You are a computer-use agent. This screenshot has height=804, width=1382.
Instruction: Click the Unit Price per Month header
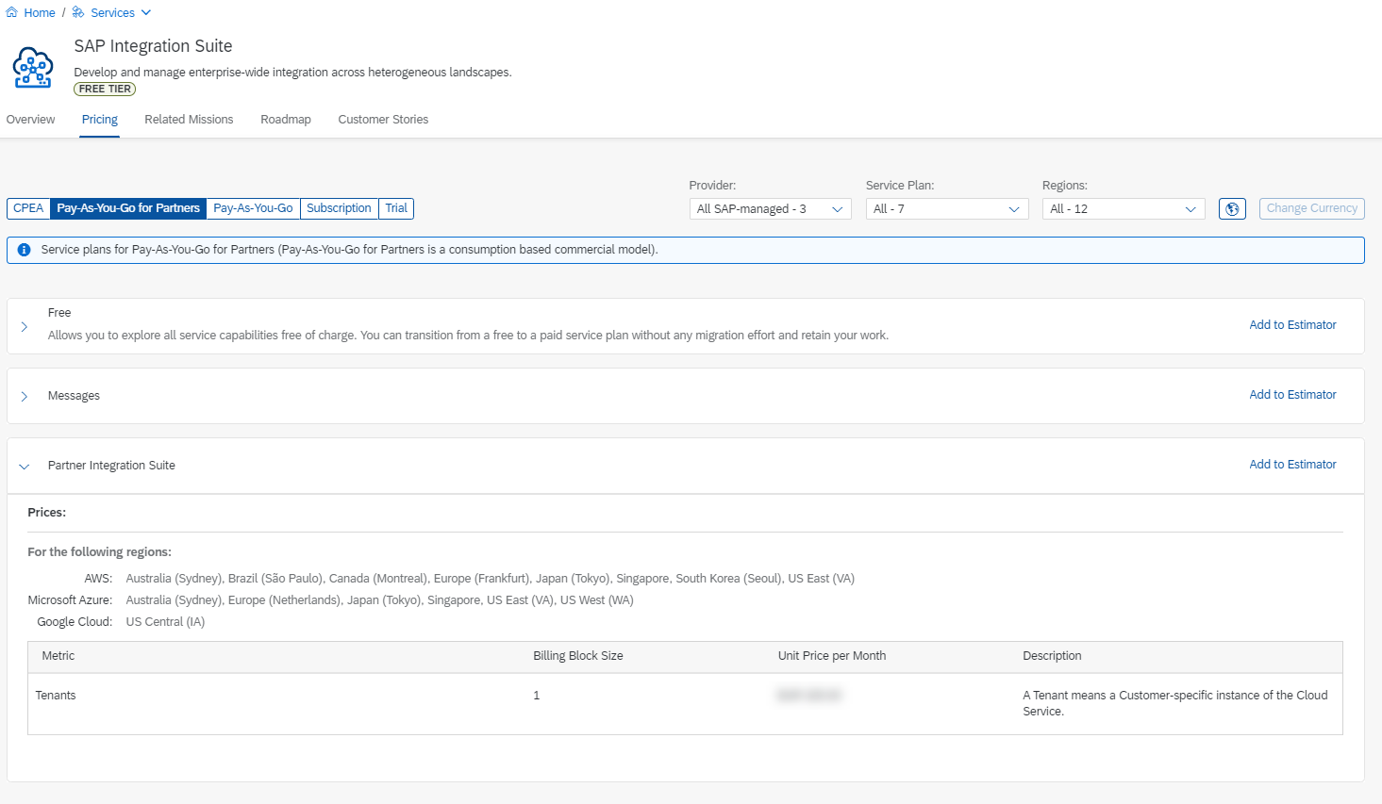click(x=832, y=656)
